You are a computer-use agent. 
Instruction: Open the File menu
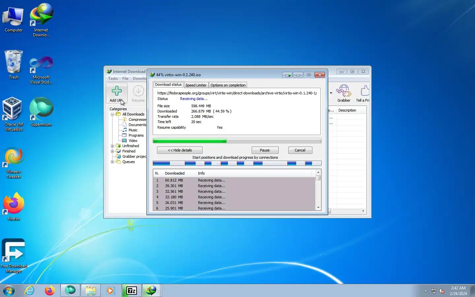pyautogui.click(x=125, y=79)
